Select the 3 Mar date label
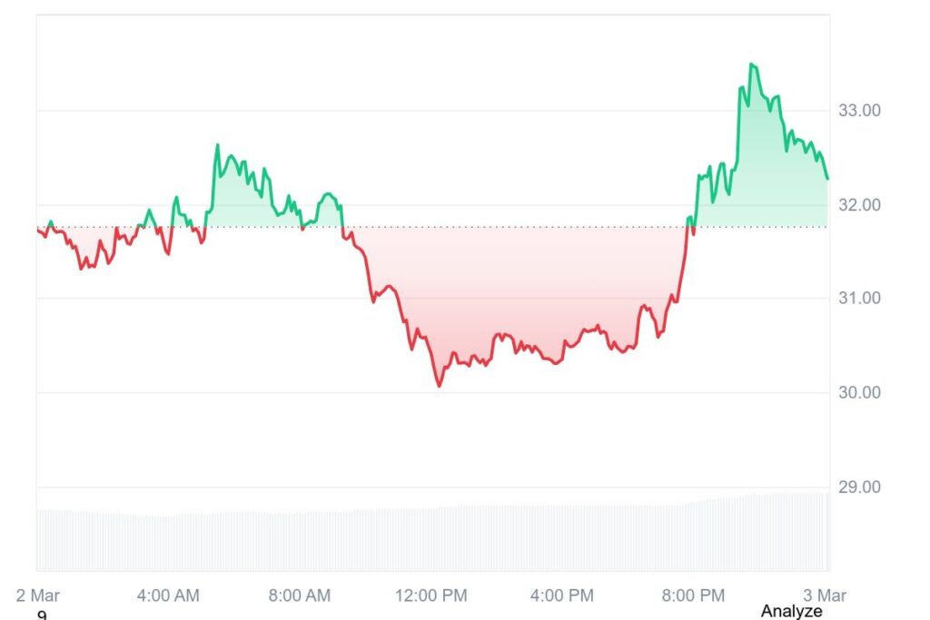The image size is (930, 620). [x=825, y=595]
